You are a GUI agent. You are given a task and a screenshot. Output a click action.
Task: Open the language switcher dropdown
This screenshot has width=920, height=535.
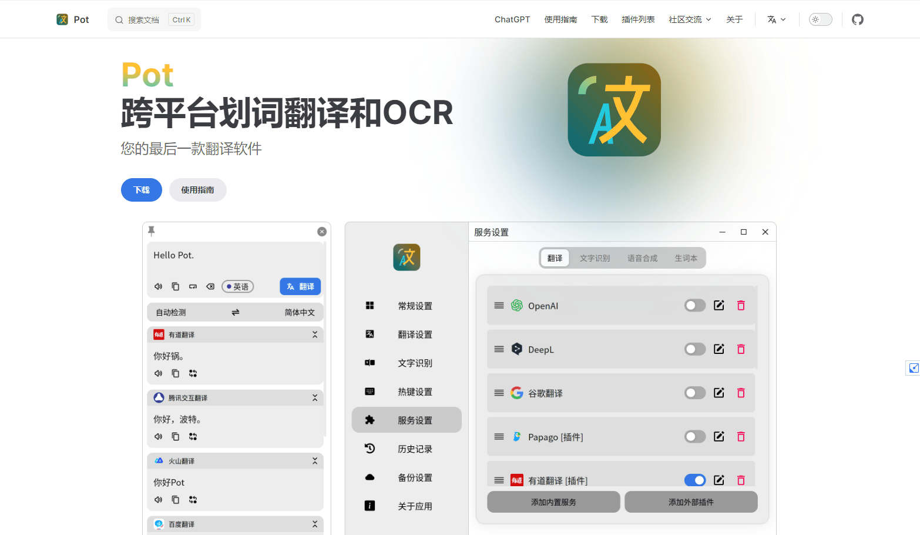776,19
